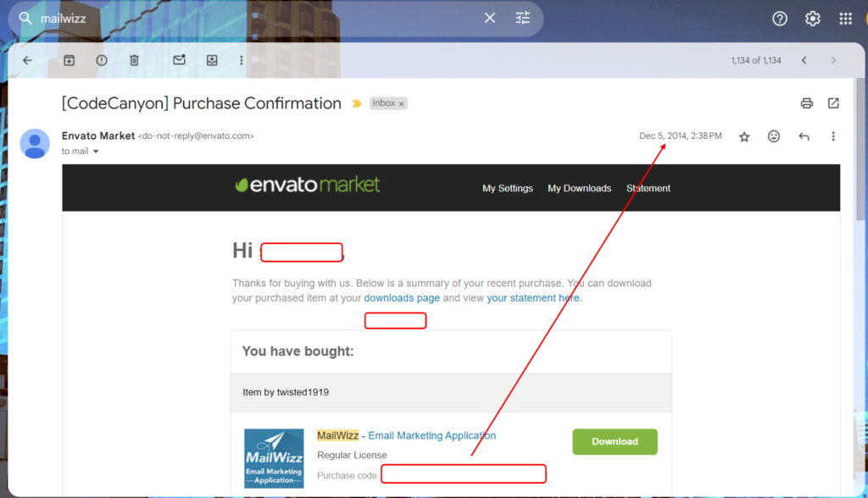Screen dimensions: 868x498
Task: Expand the 'to mail' recipient details
Action: 96,152
